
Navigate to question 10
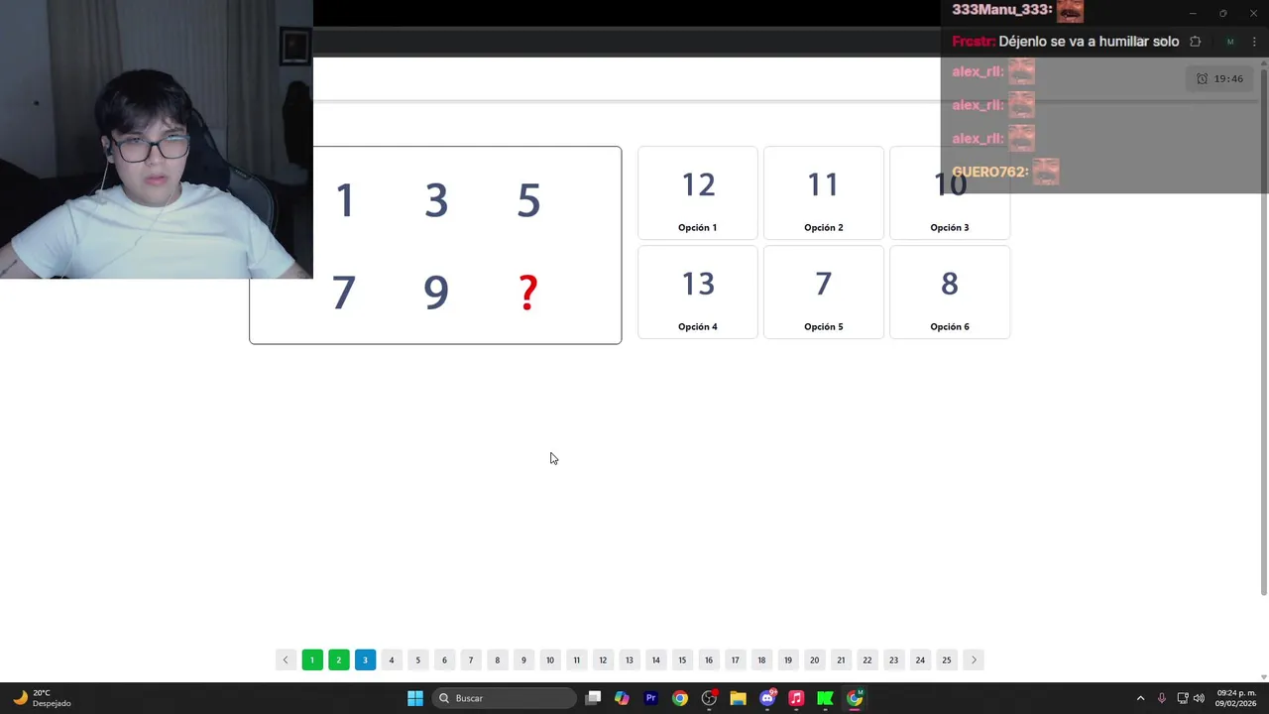pyautogui.click(x=550, y=659)
